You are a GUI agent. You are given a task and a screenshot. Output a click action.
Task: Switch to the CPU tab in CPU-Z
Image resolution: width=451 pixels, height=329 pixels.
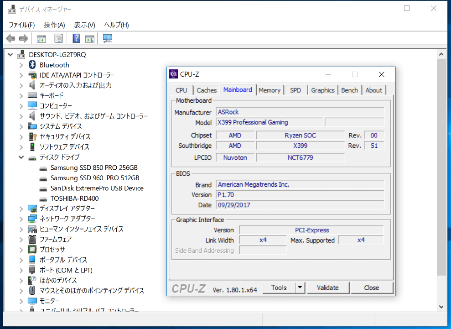click(x=181, y=90)
